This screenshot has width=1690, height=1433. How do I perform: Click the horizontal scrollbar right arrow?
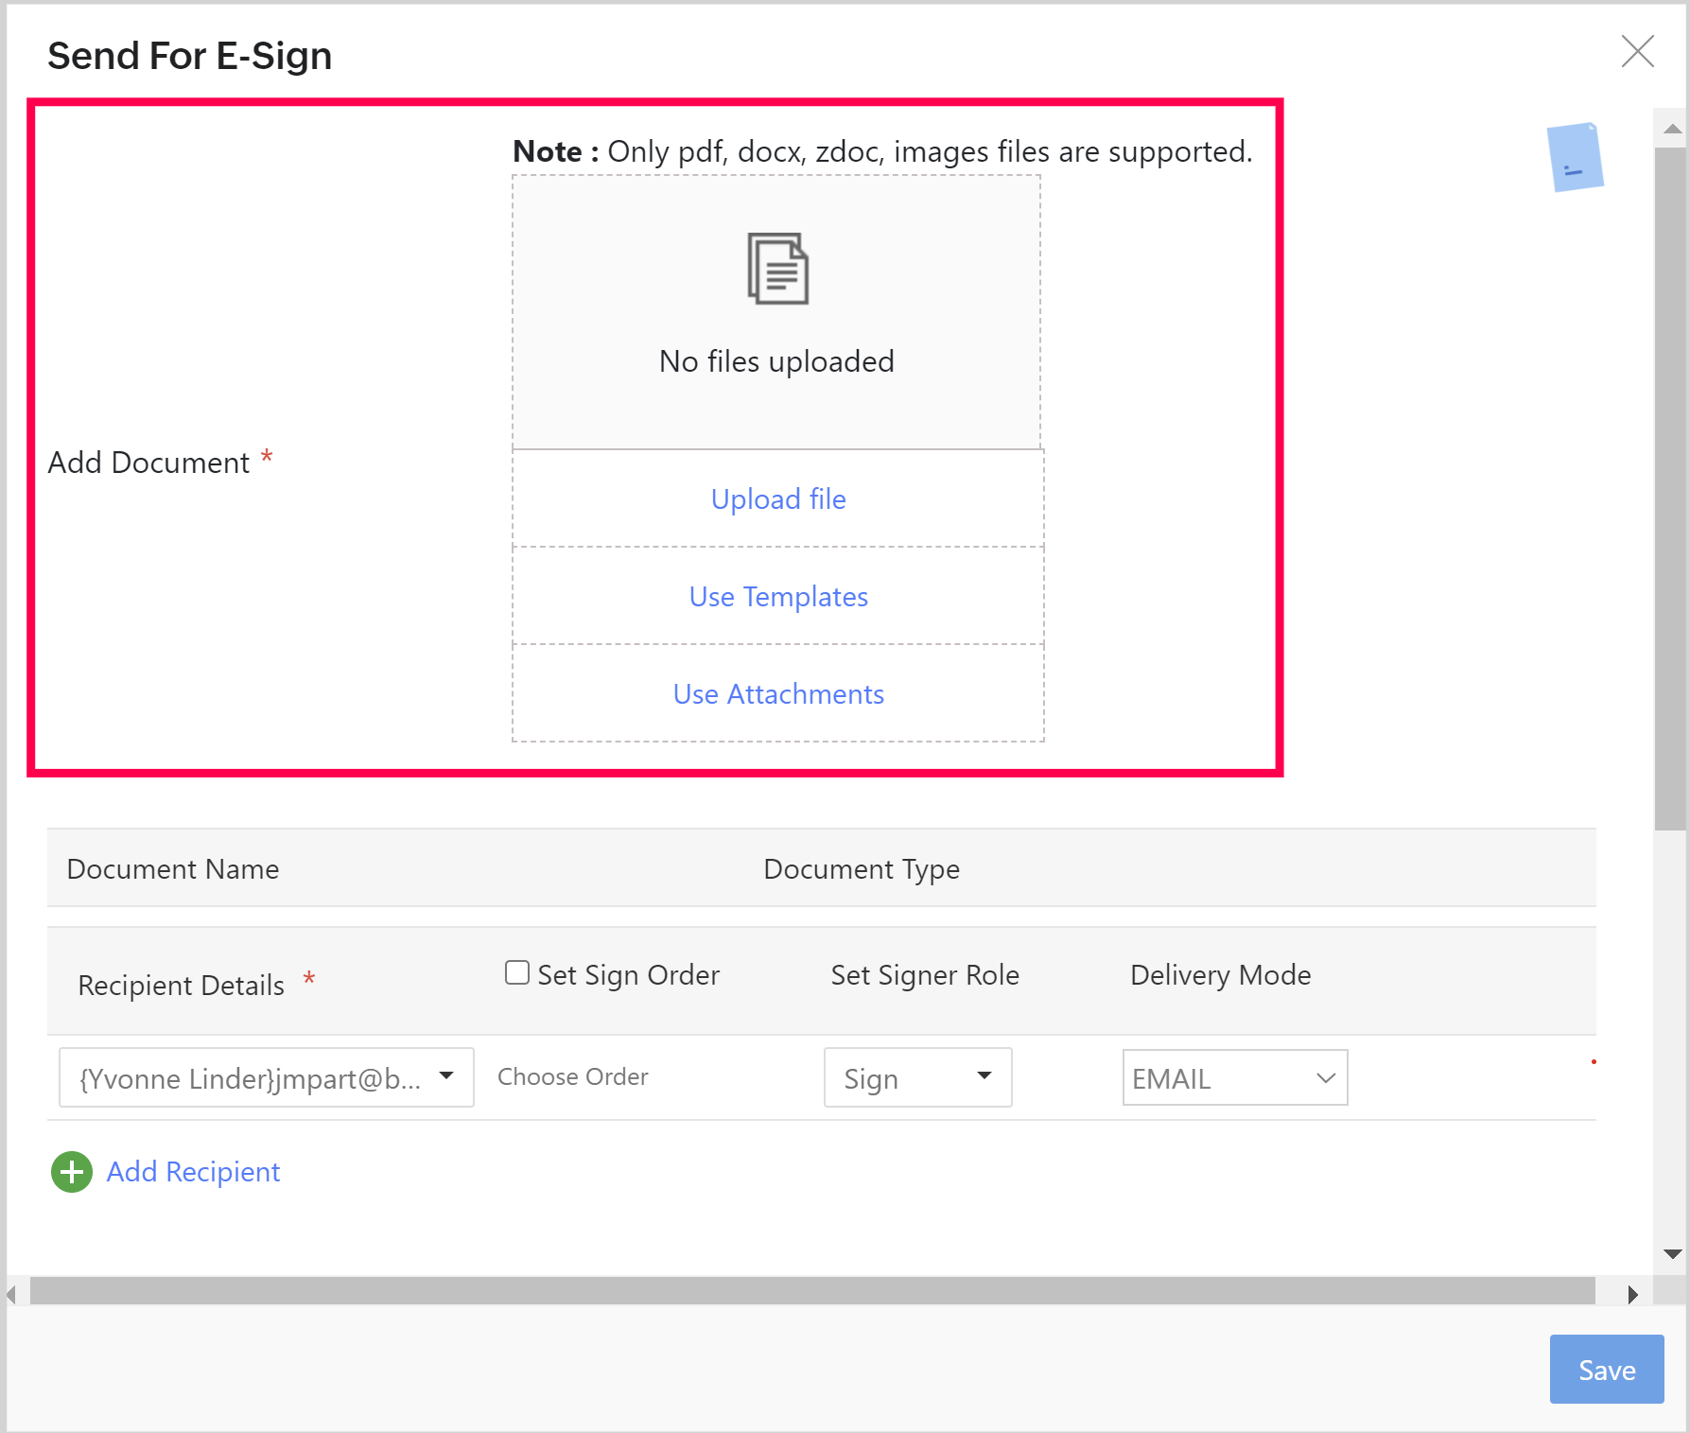coord(1632,1294)
